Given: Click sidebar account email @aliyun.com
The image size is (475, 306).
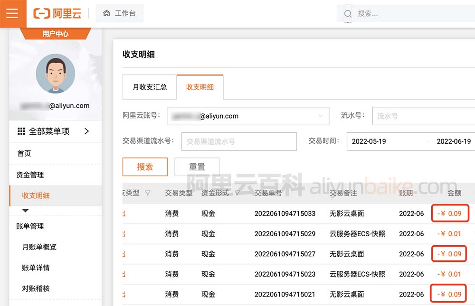Looking at the screenshot, I should click(55, 106).
